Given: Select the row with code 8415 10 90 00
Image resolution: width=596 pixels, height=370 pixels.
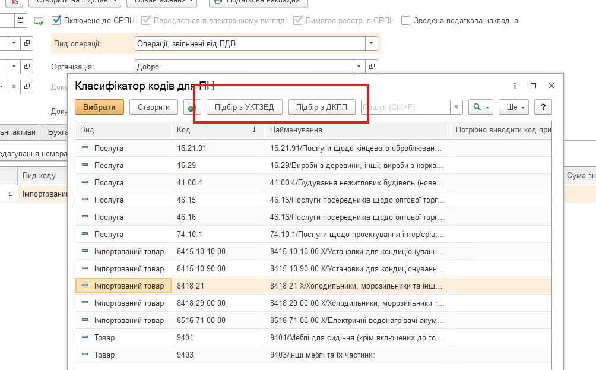Looking at the screenshot, I should click(x=313, y=268).
